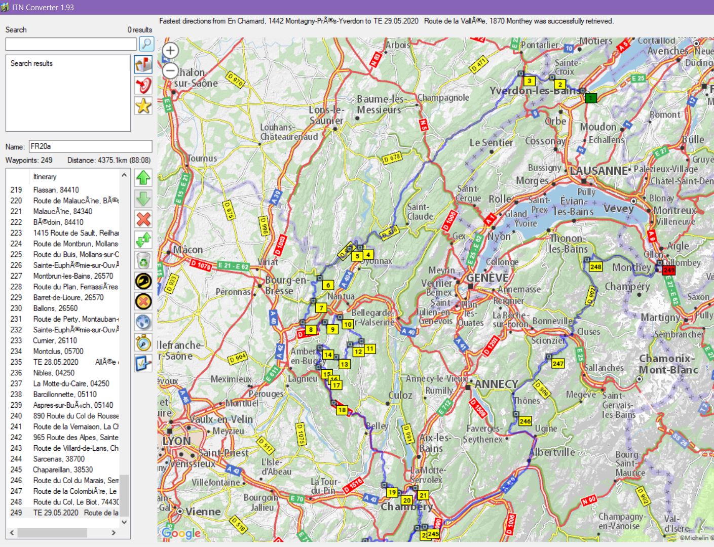Move waypoint down with green down arrow
The height and width of the screenshot is (547, 714).
coord(143,199)
